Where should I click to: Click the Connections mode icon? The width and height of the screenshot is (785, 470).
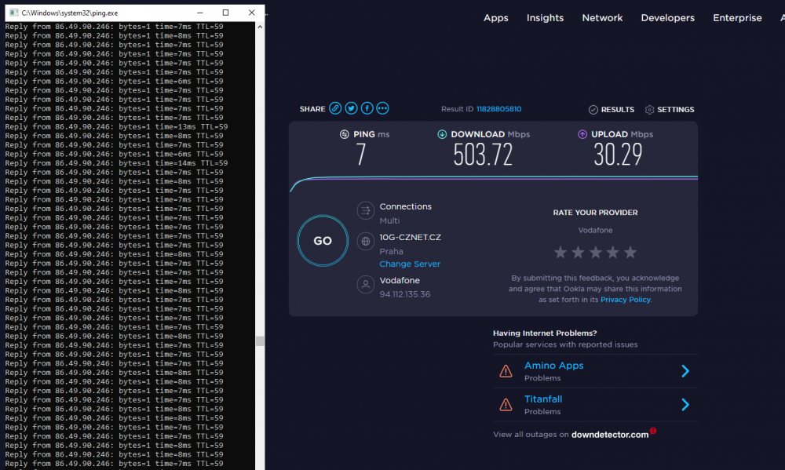pyautogui.click(x=365, y=210)
